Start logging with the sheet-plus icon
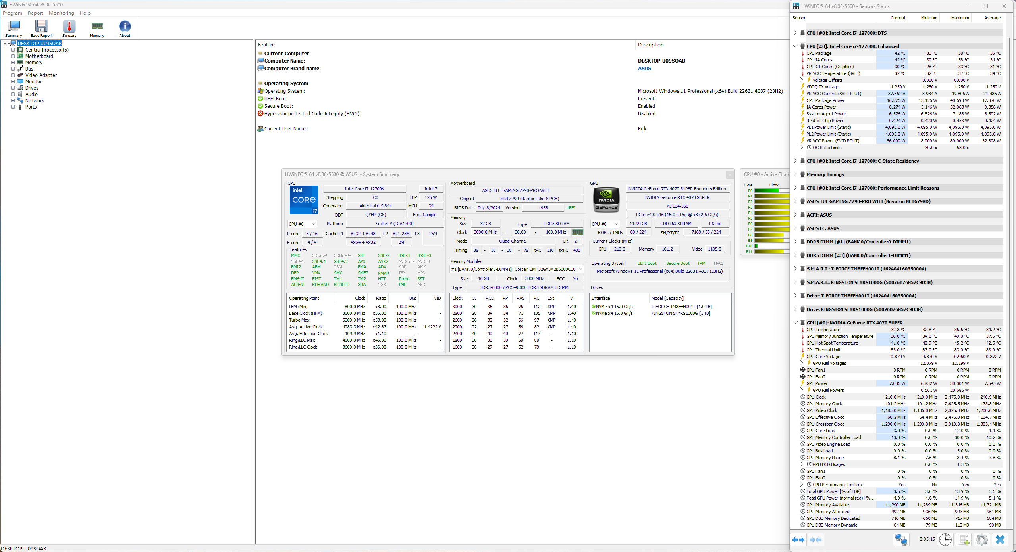This screenshot has height=552, width=1016. click(x=964, y=540)
